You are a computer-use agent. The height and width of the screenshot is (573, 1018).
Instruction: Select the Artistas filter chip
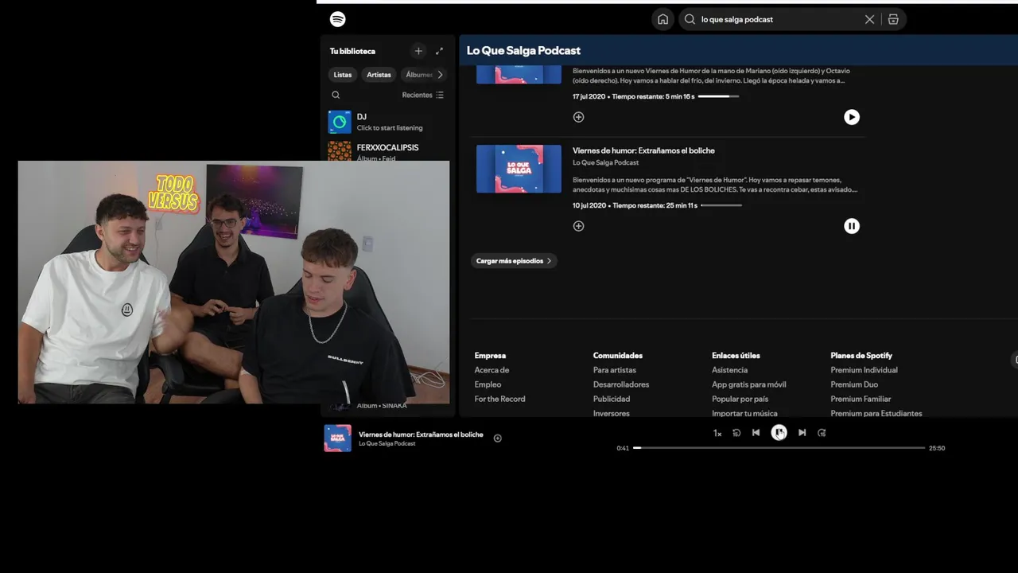(379, 75)
